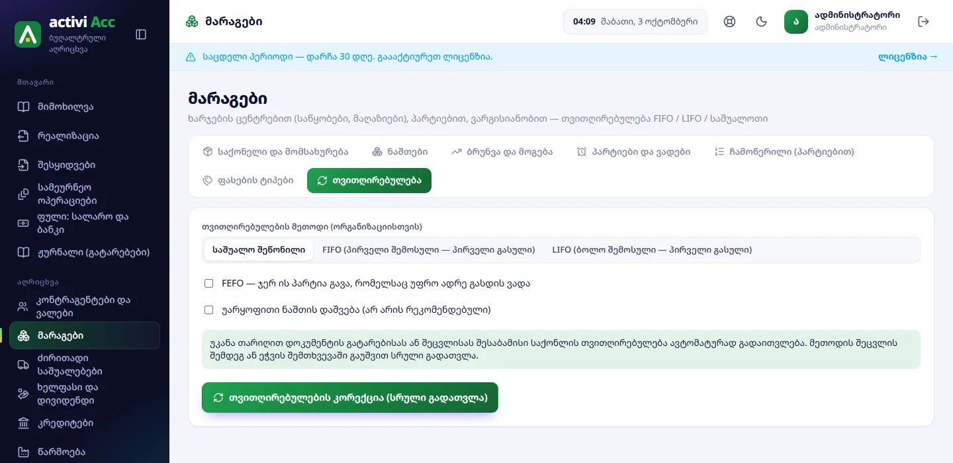953x463 pixels.
Task: Open სამეურნეო ოპერაციები sidebar item
Action: 85,194
